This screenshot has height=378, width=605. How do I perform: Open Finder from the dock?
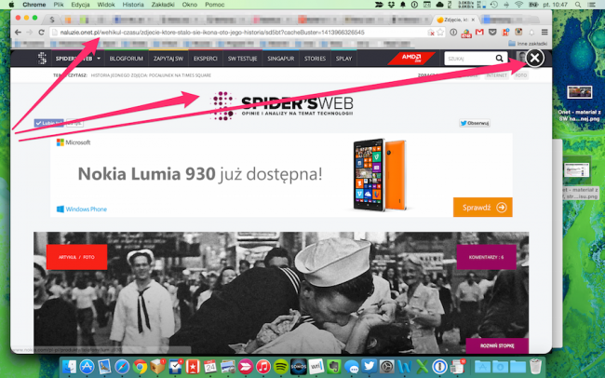click(70, 366)
